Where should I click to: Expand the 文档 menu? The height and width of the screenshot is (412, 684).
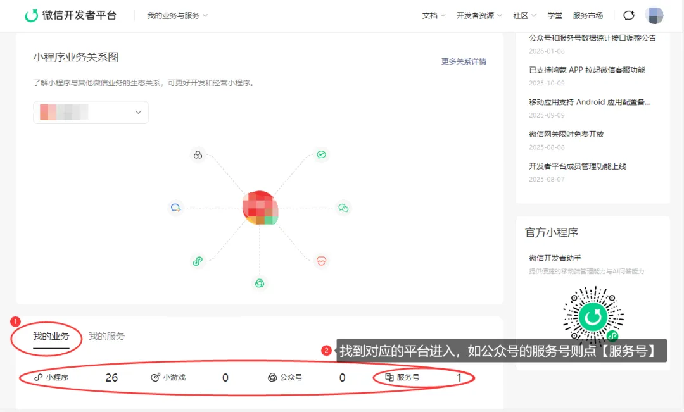pyautogui.click(x=434, y=16)
